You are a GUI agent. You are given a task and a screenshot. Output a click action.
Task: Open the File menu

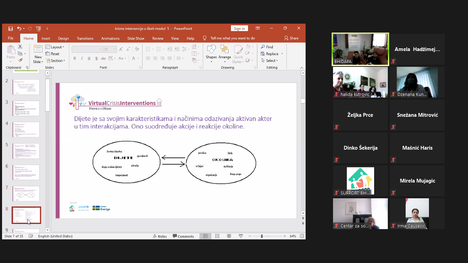(x=11, y=38)
